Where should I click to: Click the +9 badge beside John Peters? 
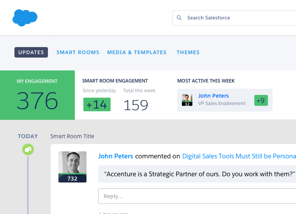261,100
